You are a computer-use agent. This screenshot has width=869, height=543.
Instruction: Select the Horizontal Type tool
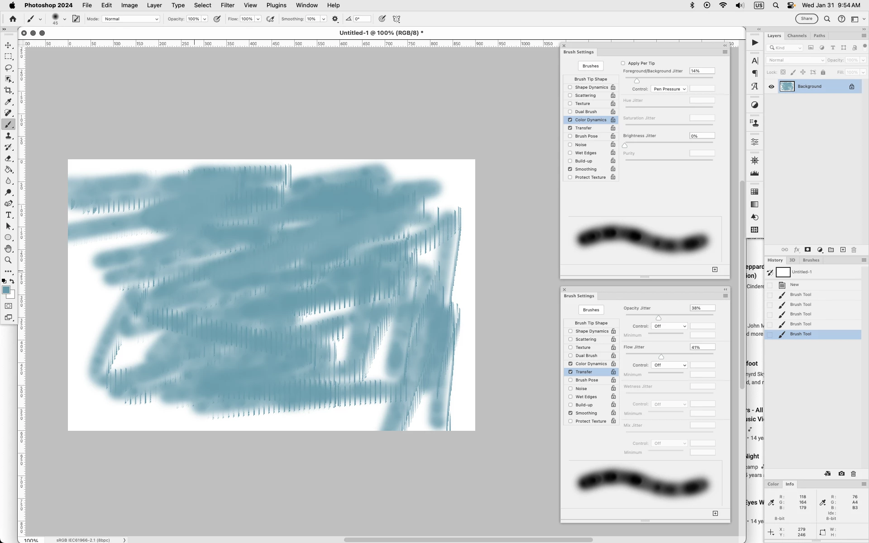[x=8, y=215]
